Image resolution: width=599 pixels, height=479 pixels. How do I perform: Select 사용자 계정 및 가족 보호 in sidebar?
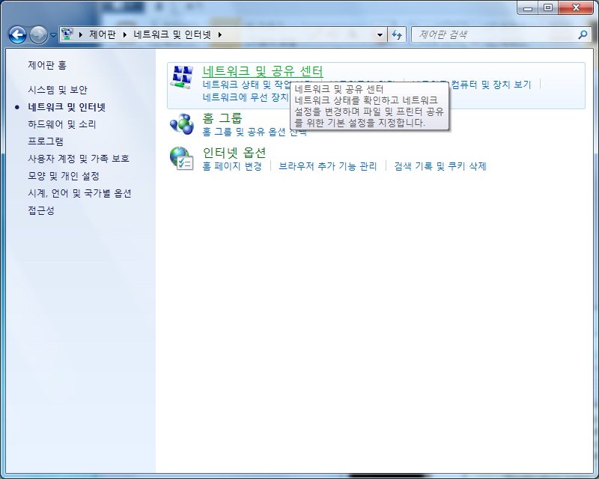point(79,159)
